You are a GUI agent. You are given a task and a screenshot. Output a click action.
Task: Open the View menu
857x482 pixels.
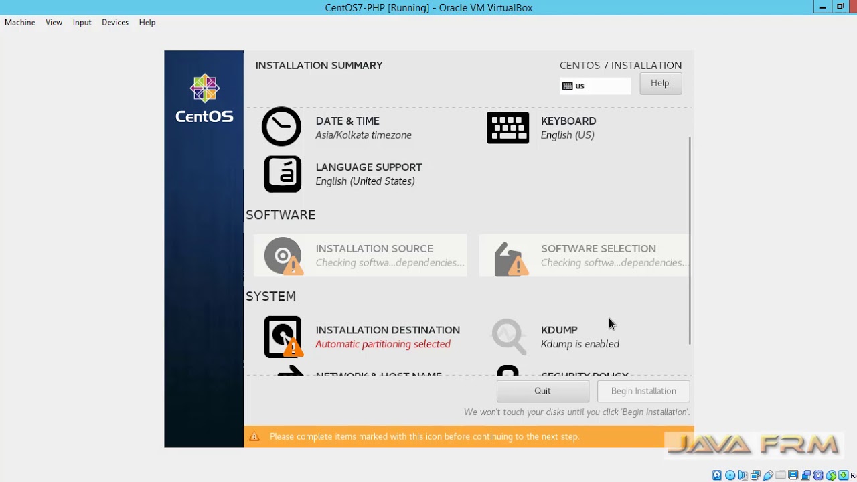click(x=54, y=22)
